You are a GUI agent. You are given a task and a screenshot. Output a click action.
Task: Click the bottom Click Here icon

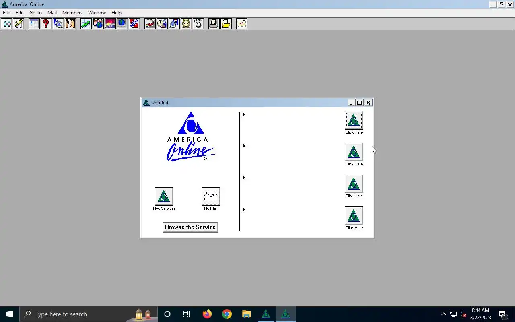pos(354,216)
